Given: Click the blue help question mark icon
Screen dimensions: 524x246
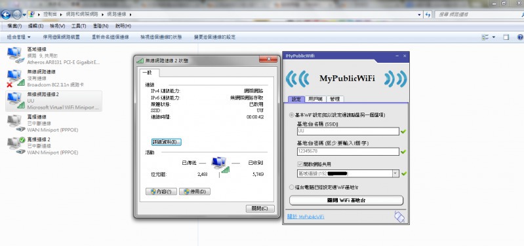Looking at the screenshot, I should pyautogui.click(x=520, y=37).
